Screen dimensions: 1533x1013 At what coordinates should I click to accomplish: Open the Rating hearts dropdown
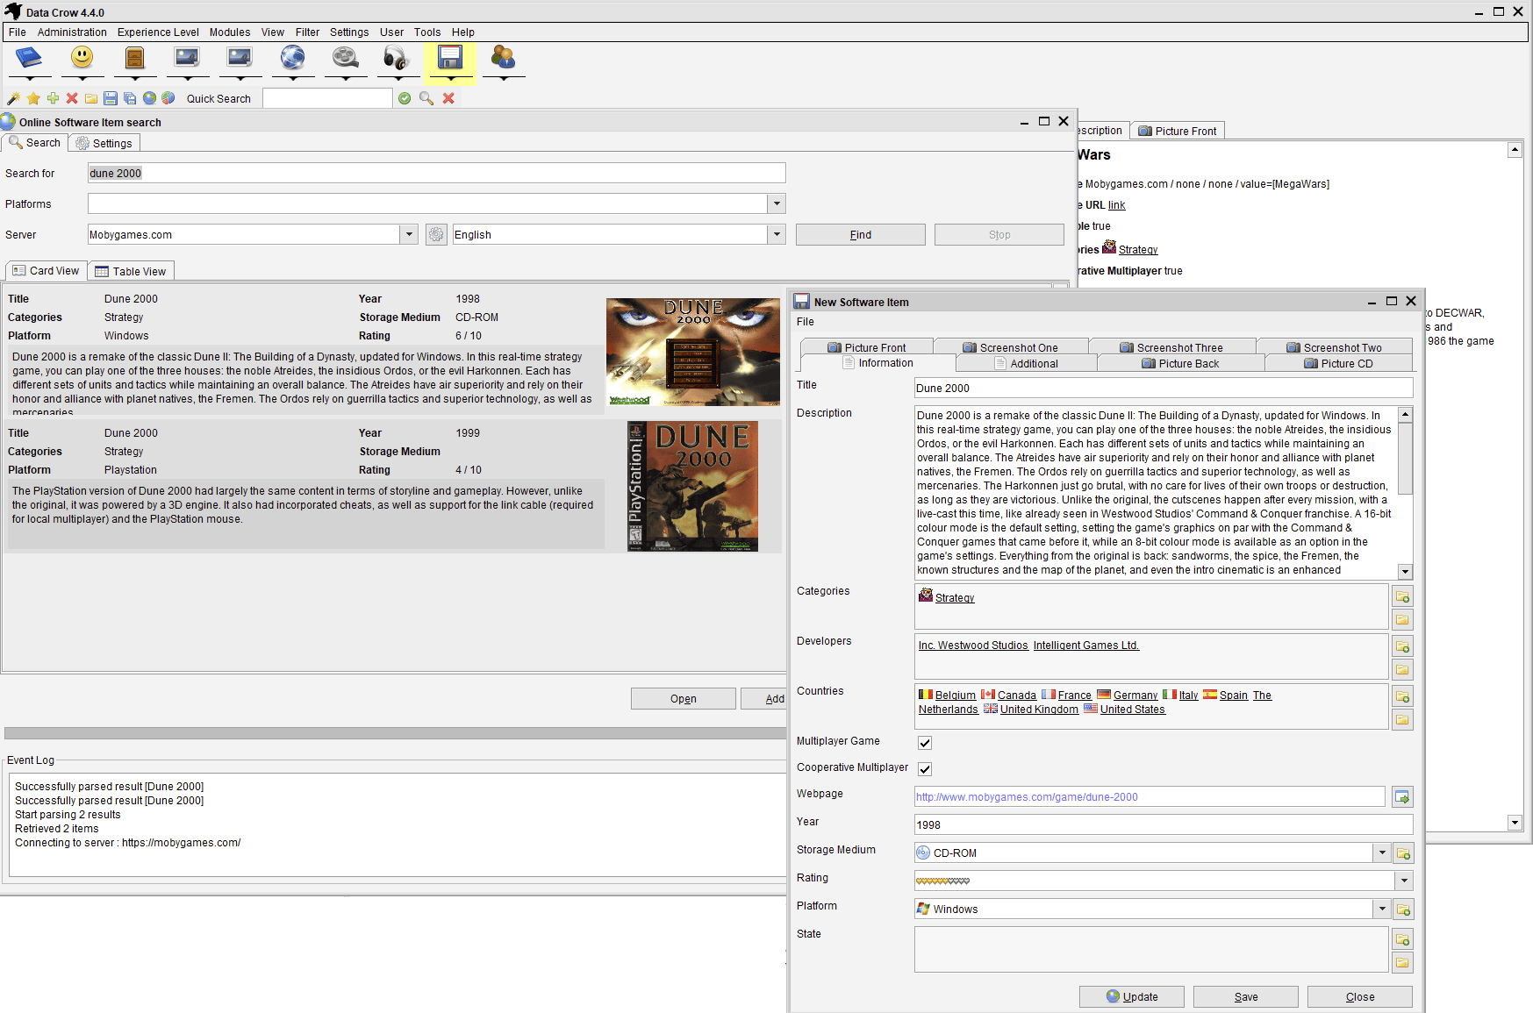click(1404, 881)
